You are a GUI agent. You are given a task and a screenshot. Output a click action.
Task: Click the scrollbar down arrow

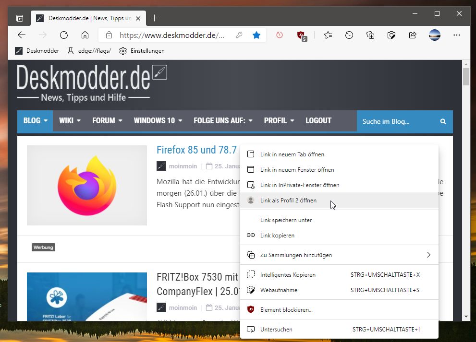(x=466, y=317)
